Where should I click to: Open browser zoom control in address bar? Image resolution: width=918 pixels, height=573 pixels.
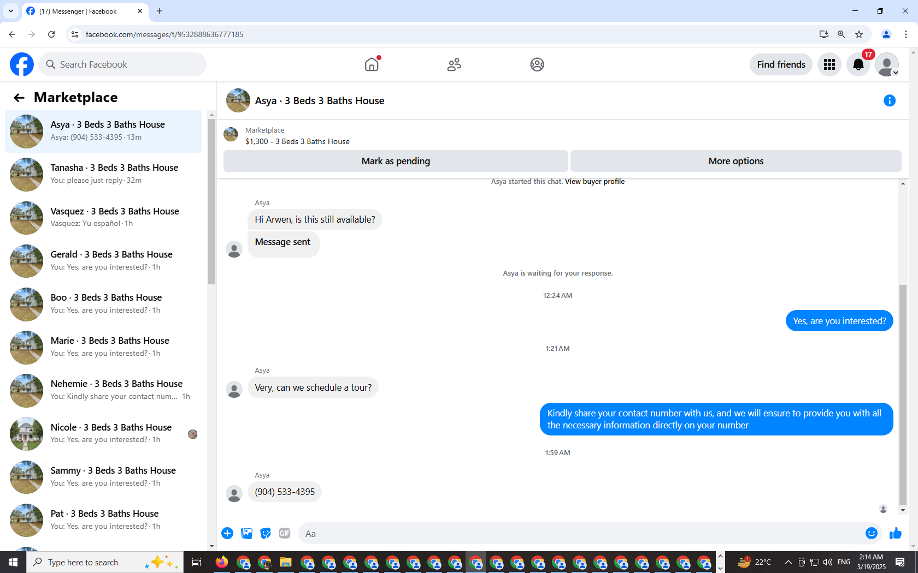click(841, 34)
